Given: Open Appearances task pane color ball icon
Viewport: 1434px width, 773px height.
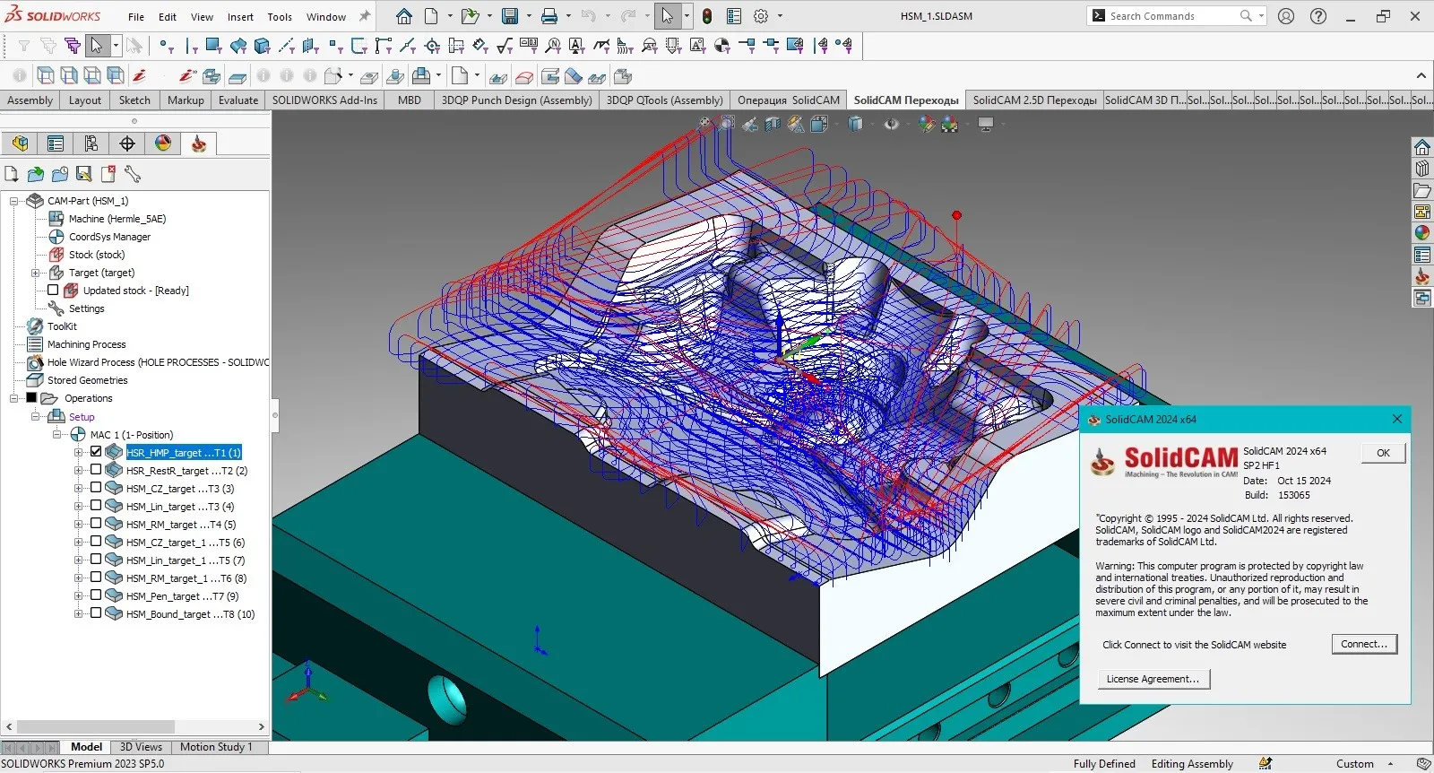Looking at the screenshot, I should pos(1422,233).
